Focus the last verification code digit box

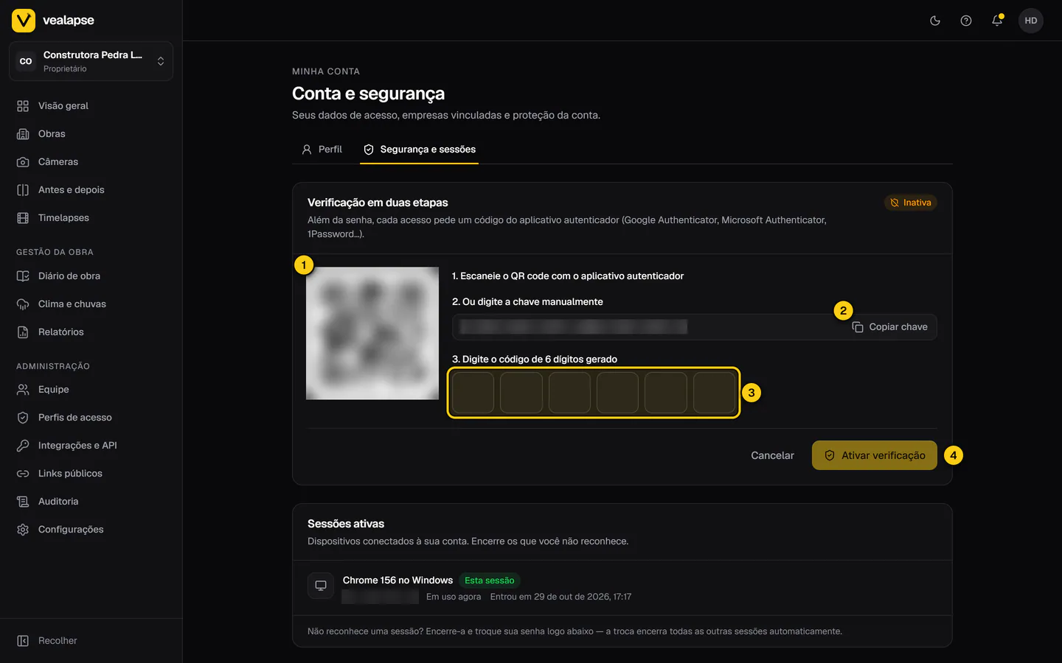point(714,393)
